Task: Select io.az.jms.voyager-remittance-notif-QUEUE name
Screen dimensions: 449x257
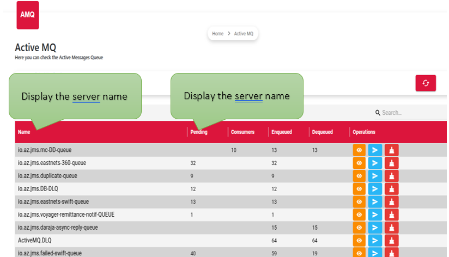Action: (x=66, y=215)
